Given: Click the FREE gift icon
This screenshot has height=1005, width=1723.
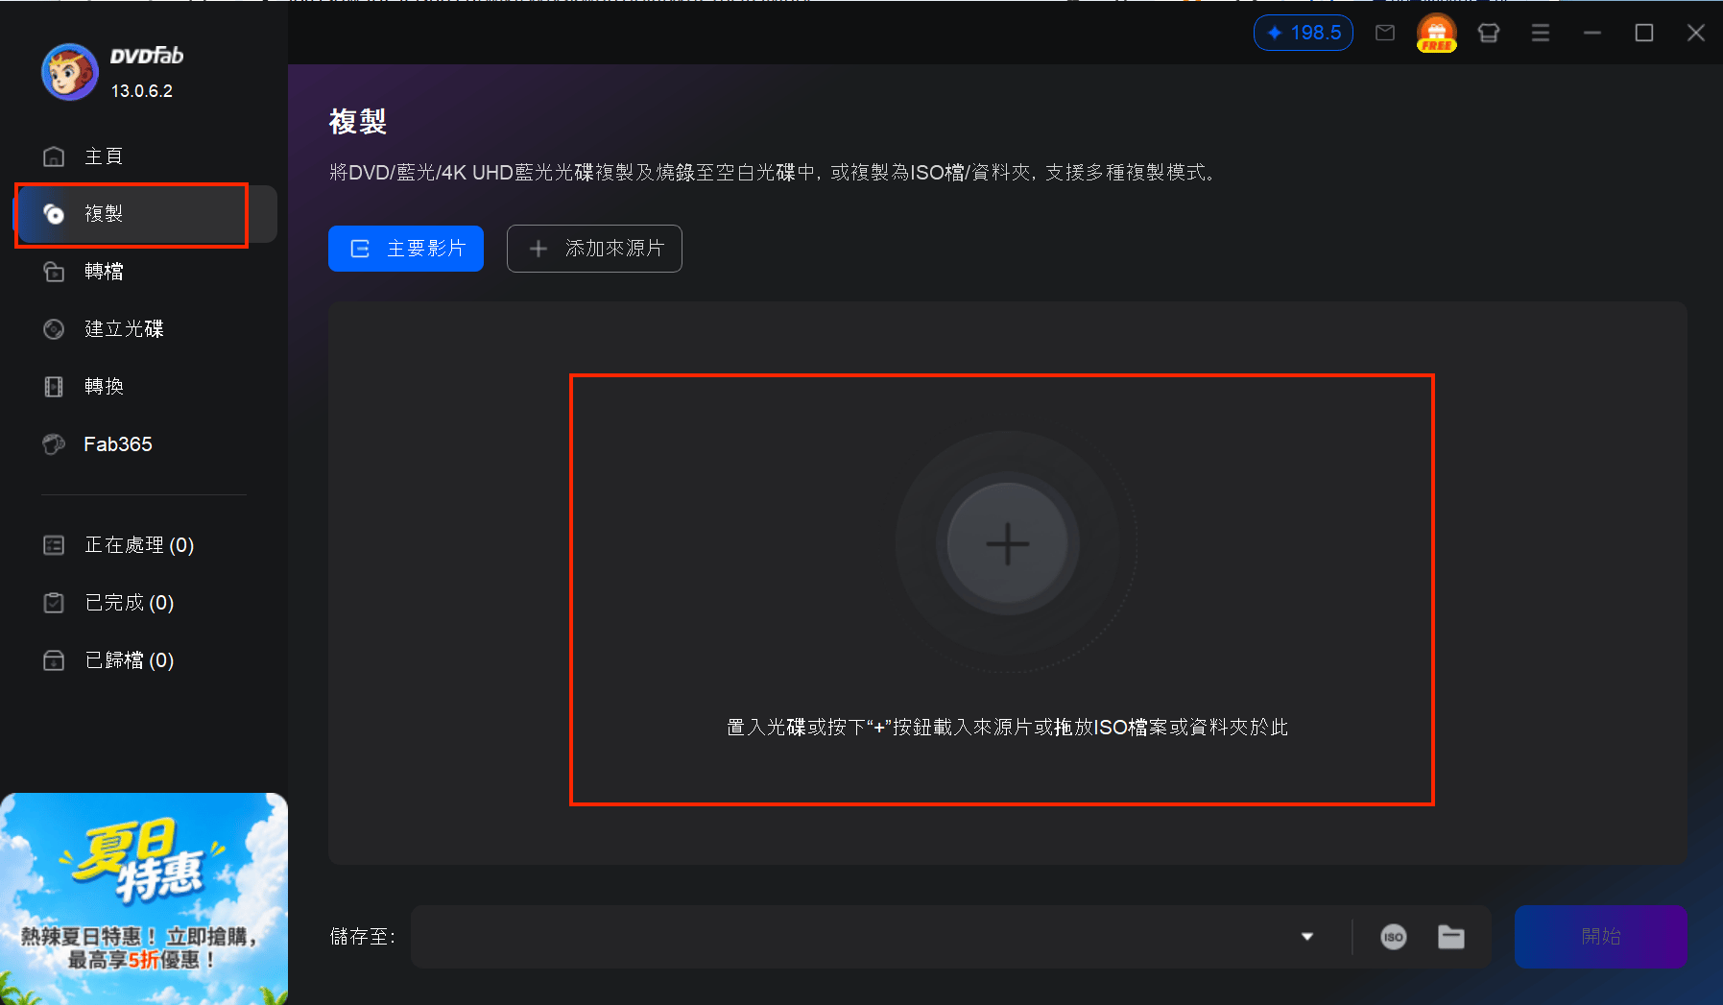Looking at the screenshot, I should pyautogui.click(x=1437, y=33).
